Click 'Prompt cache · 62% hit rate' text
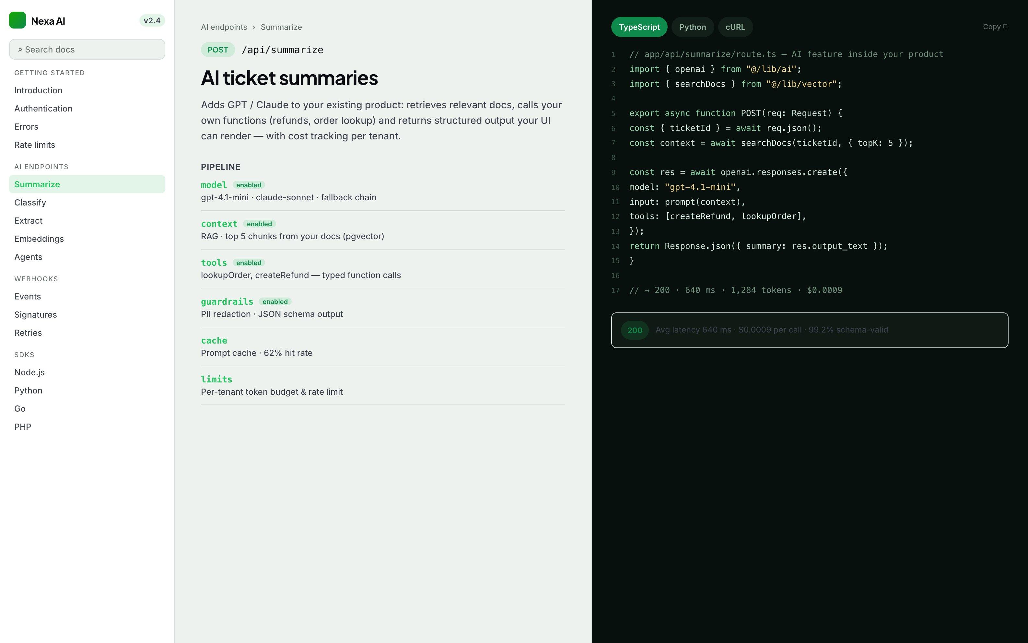The height and width of the screenshot is (643, 1028). pos(257,353)
